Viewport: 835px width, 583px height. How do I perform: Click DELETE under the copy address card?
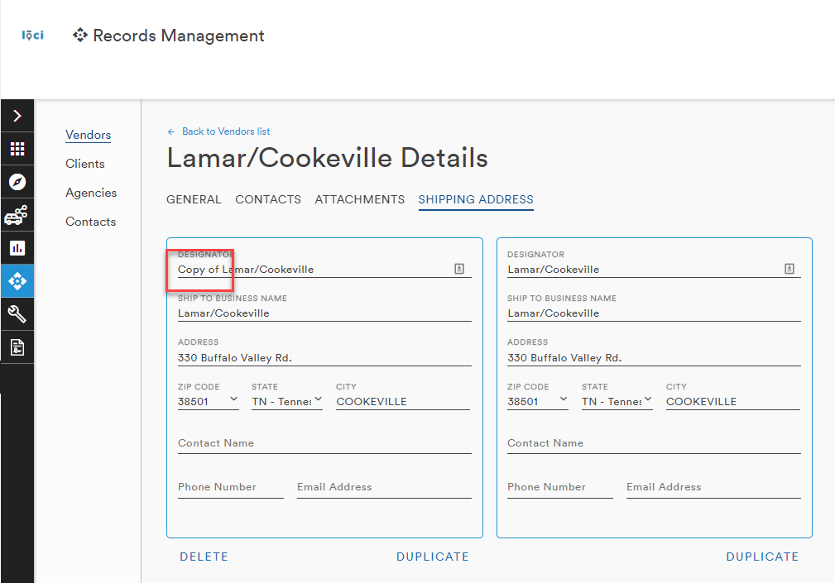(204, 557)
